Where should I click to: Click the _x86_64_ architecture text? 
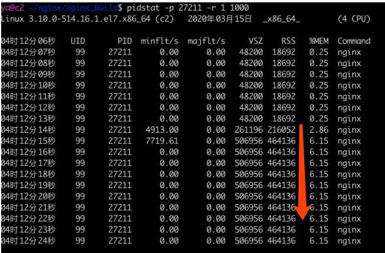point(281,19)
